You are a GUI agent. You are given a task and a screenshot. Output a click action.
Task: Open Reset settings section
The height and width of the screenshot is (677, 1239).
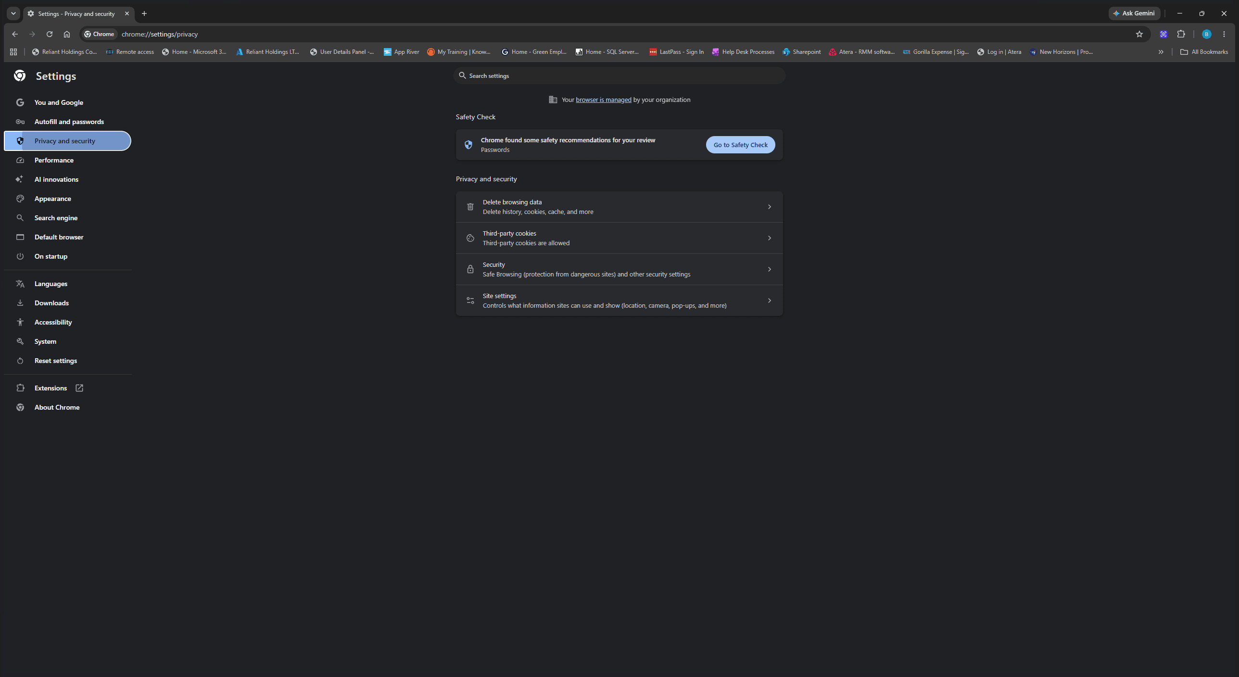[x=67, y=361]
